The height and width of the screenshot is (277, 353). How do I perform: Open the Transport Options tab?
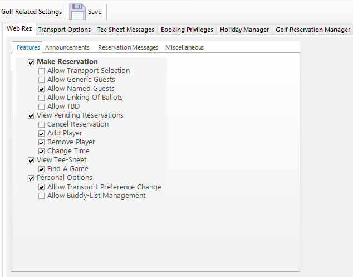click(x=64, y=30)
